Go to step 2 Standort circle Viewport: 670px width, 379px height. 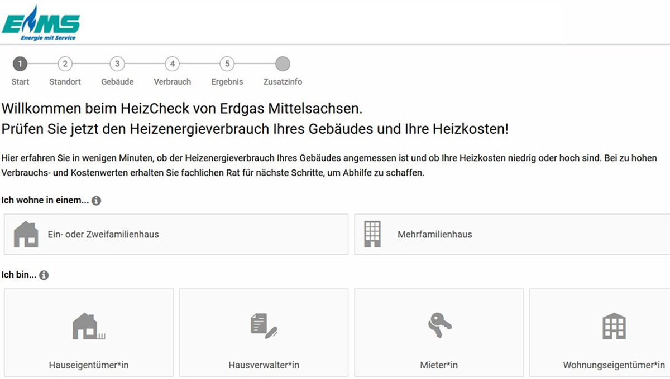pos(65,64)
